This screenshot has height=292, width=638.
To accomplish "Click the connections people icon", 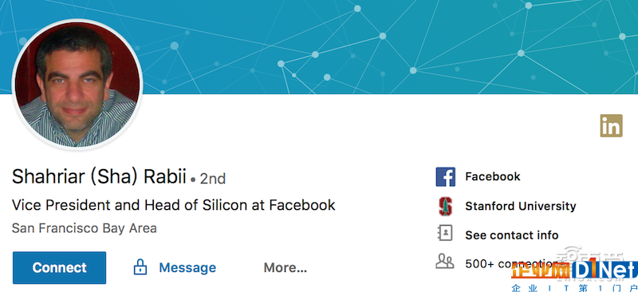I will [x=444, y=261].
